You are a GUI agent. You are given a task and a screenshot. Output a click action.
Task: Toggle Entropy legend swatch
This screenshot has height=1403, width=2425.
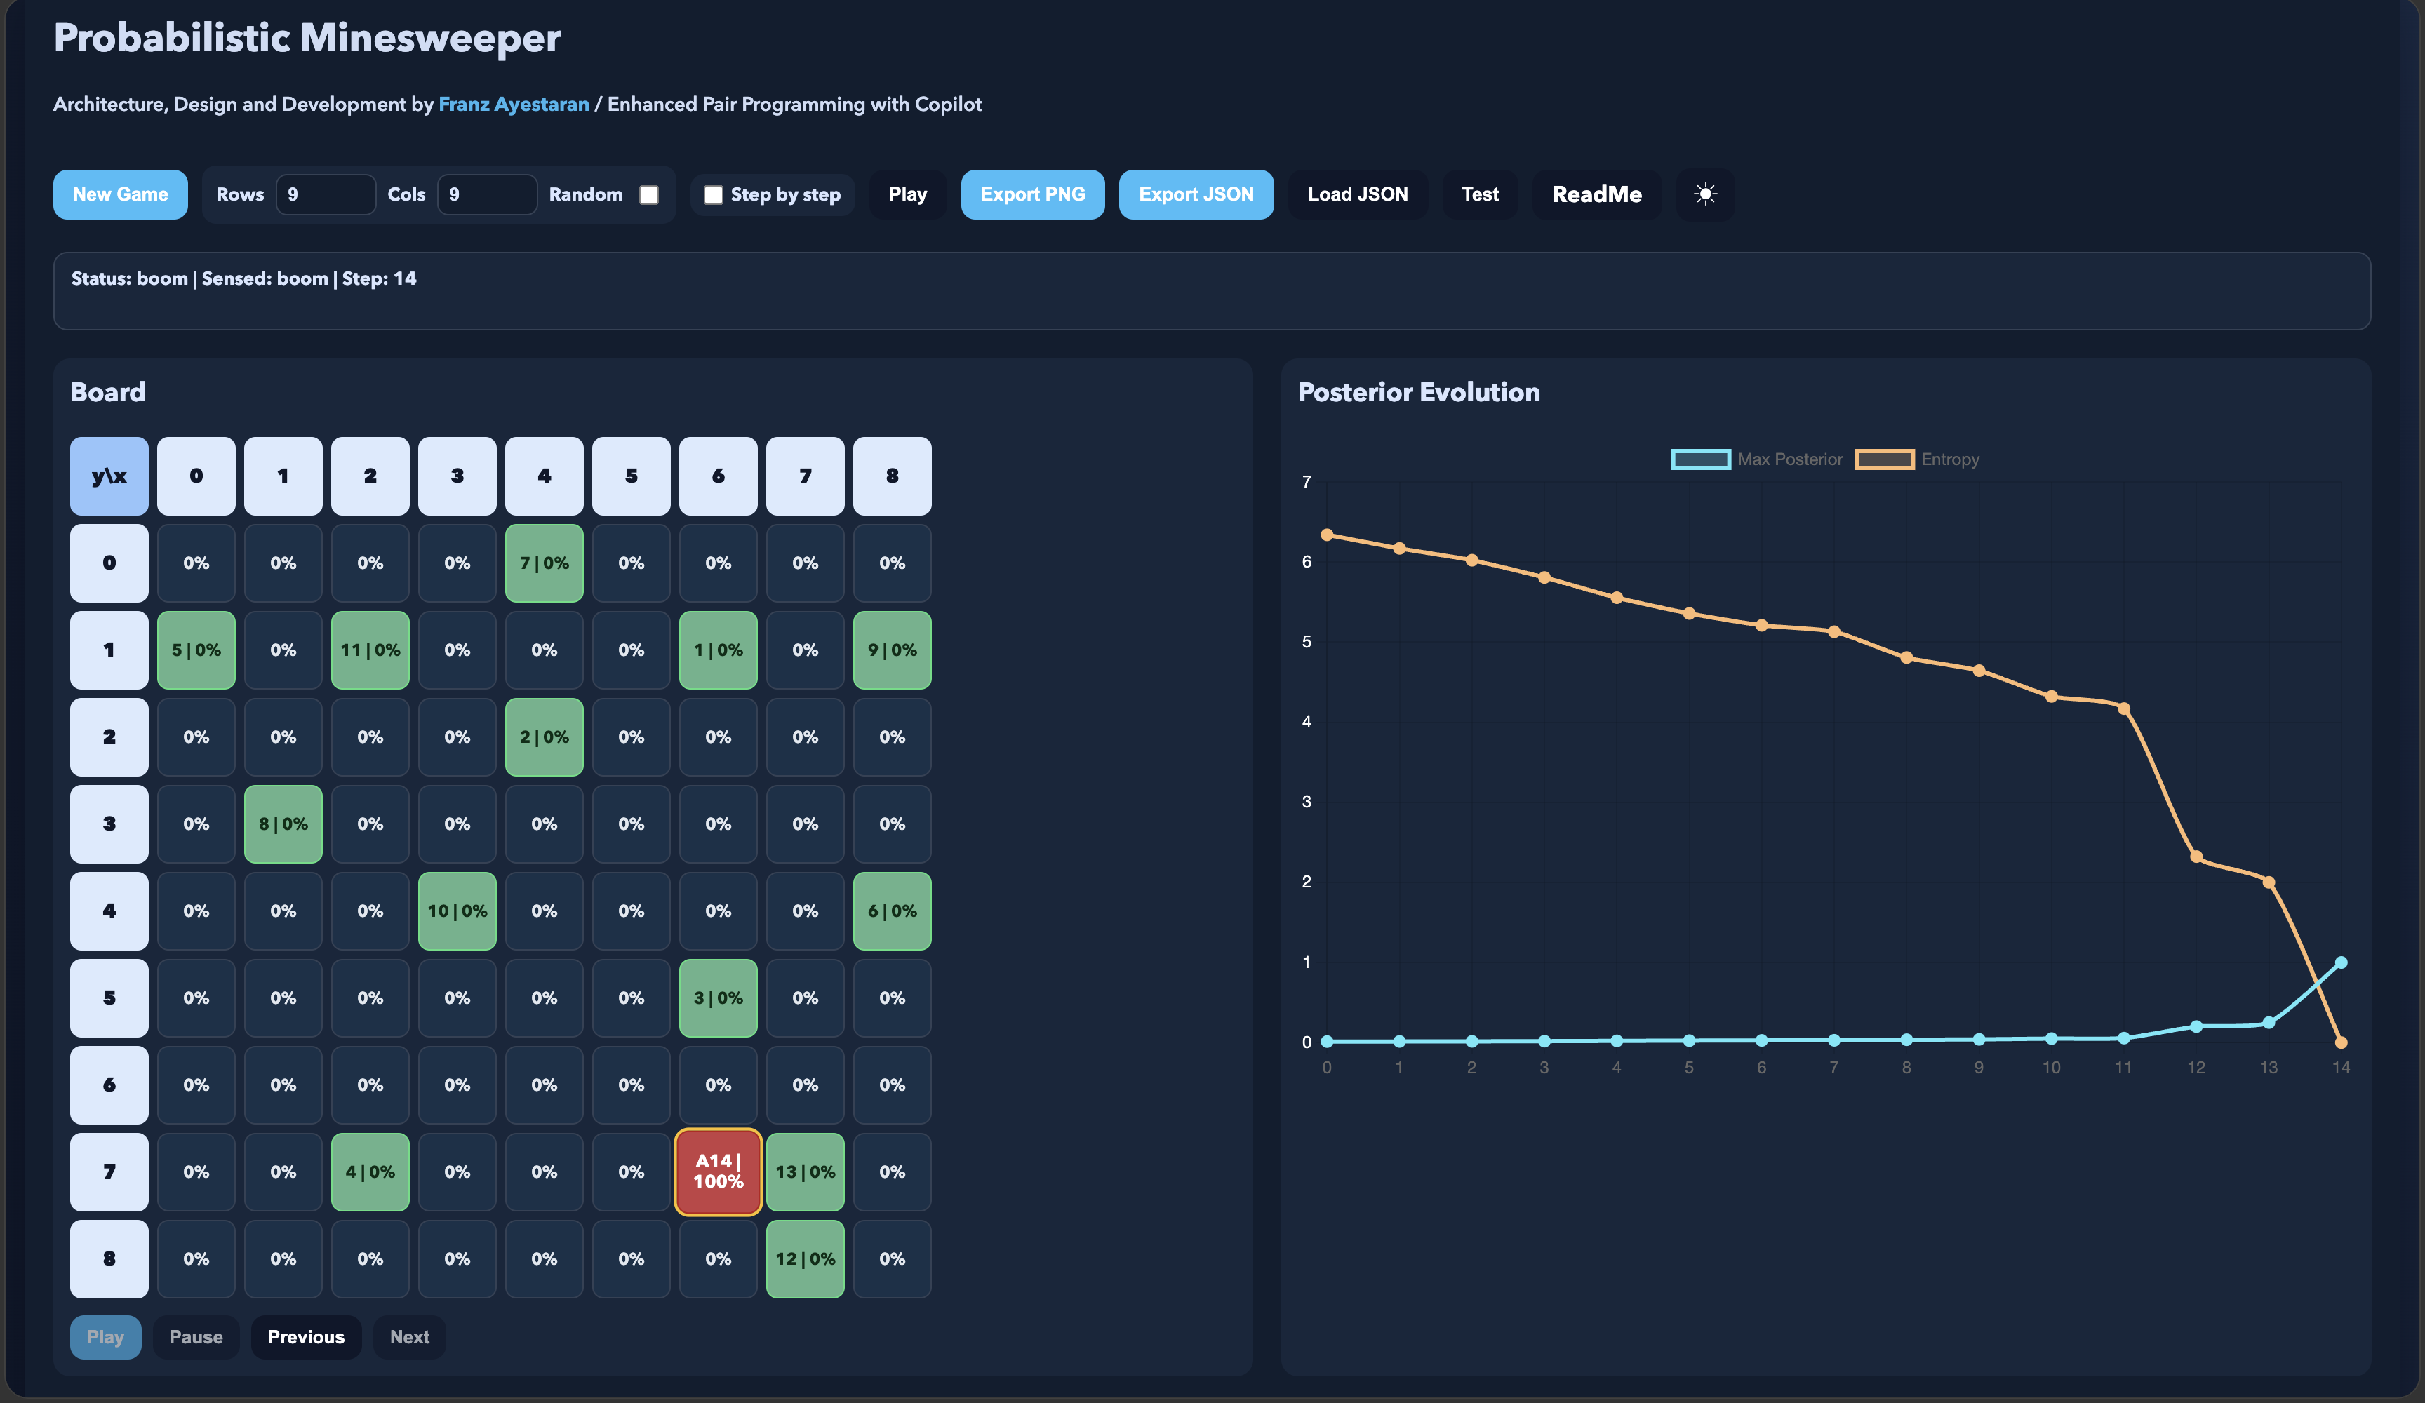click(x=1884, y=459)
